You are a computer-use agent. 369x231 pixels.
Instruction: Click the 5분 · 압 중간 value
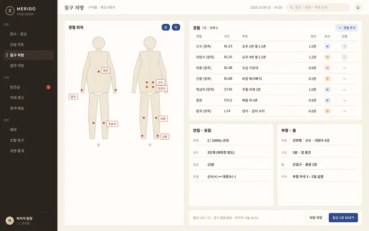[302, 152]
